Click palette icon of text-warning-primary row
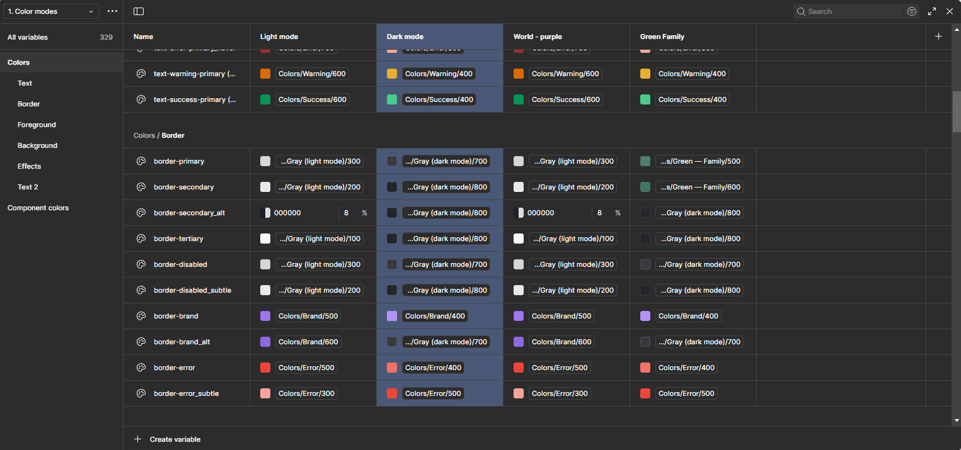Screen dimensions: 961x450 point(141,74)
